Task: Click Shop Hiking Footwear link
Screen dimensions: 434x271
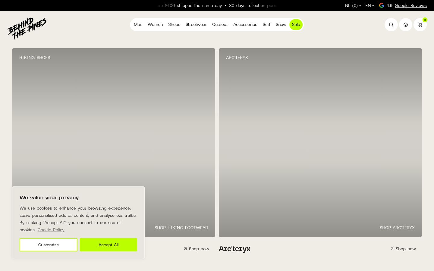Action: coord(181,228)
